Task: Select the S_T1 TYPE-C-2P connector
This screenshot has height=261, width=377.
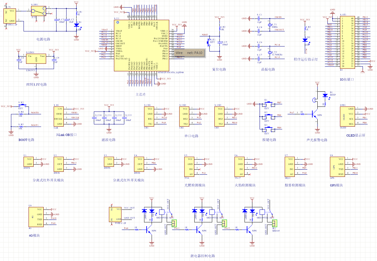Action: [x=10, y=16]
